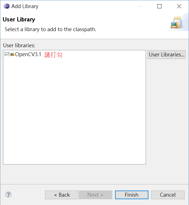Open help via question mark icon

pos(8,194)
